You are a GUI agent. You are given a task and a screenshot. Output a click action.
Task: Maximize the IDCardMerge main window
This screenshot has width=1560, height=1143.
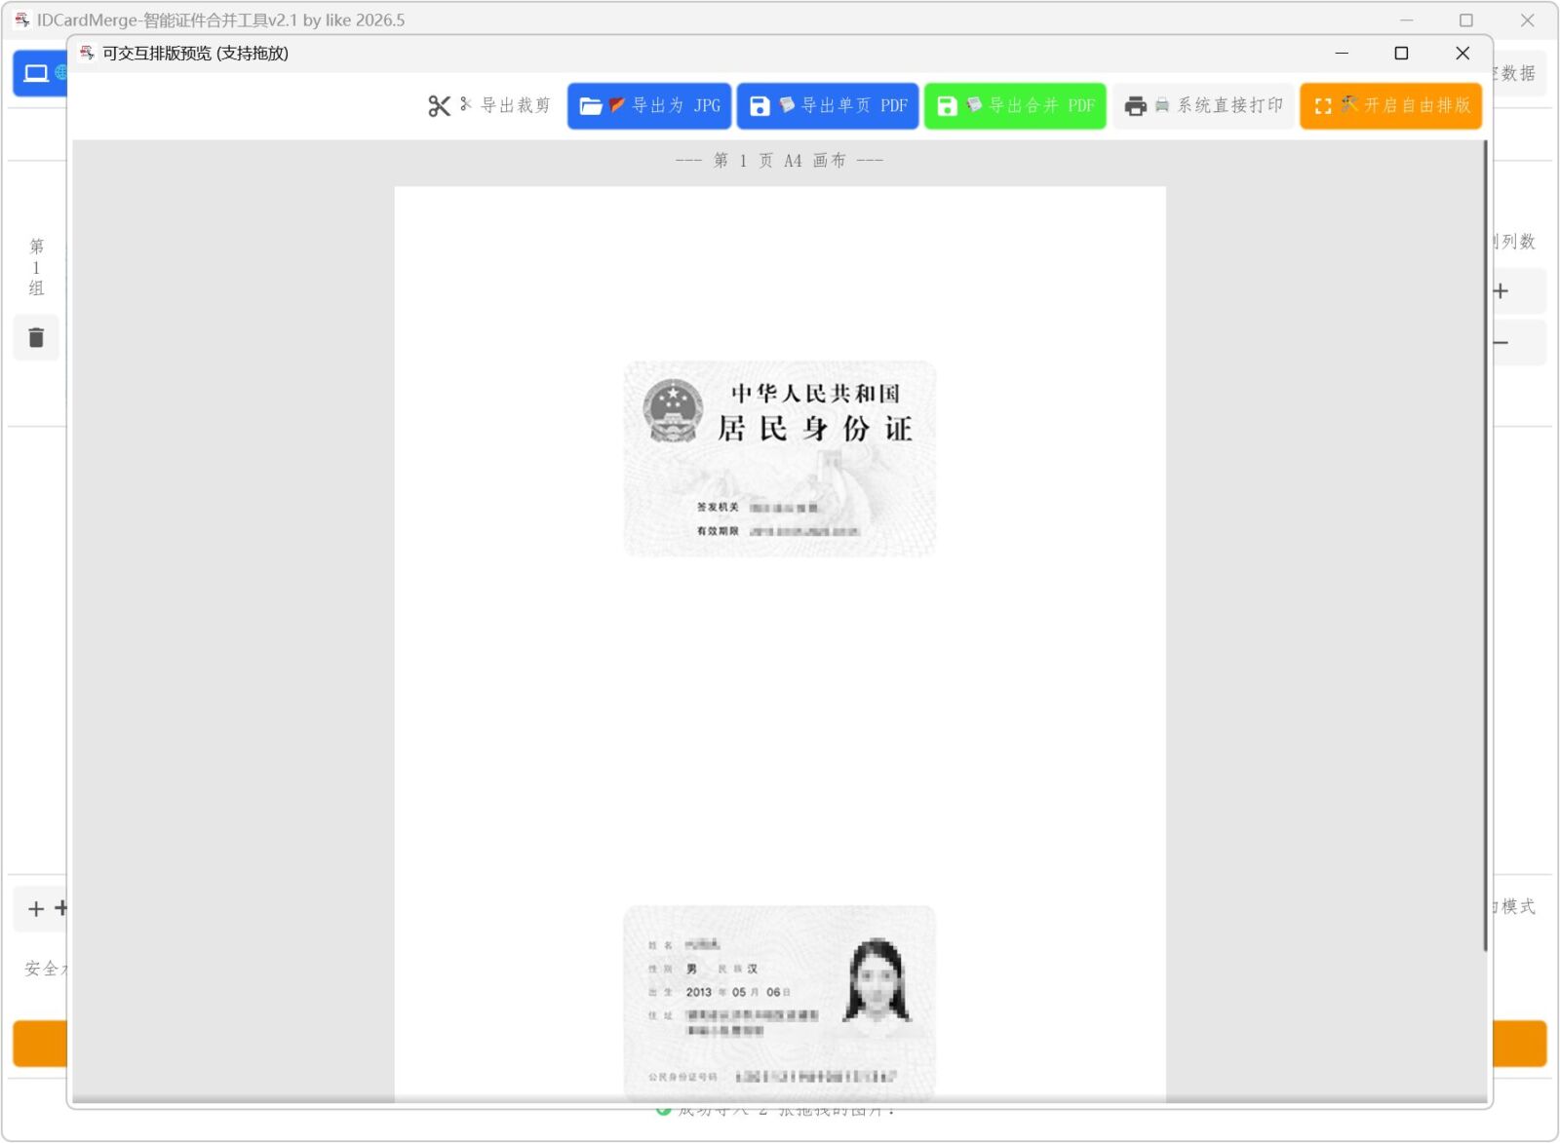(1465, 20)
